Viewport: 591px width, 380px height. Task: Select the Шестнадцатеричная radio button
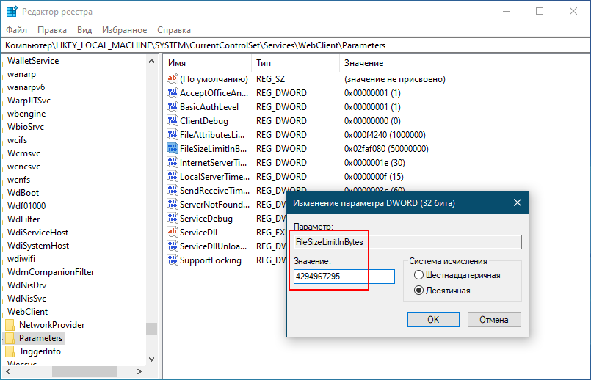coord(419,275)
